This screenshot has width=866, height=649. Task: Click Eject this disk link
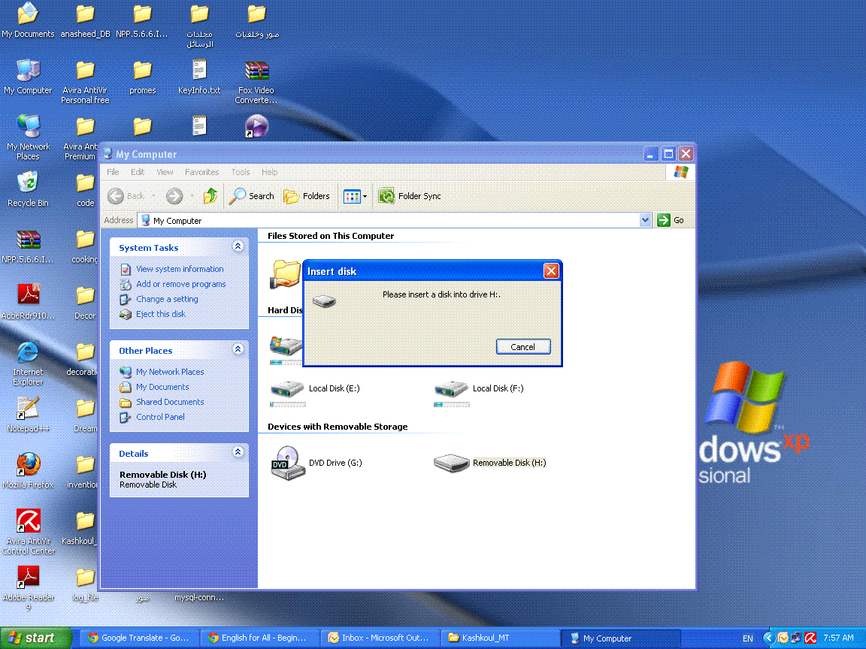[x=161, y=313]
